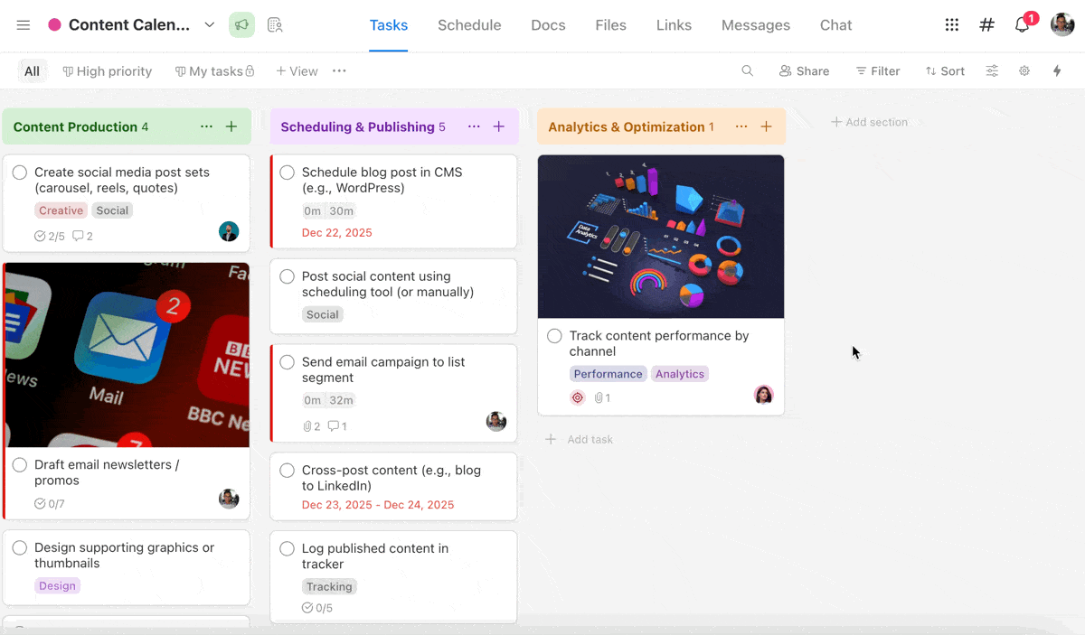Open the project details icon beside megaphone
The image size is (1085, 635).
[x=276, y=25]
